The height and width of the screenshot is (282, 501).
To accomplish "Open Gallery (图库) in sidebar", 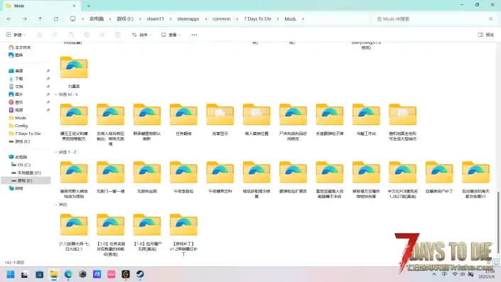I will [x=16, y=55].
